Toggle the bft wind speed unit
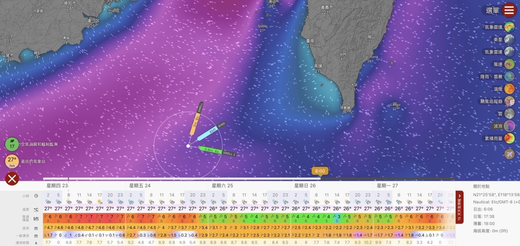This screenshot has height=246, width=520. click(36, 219)
